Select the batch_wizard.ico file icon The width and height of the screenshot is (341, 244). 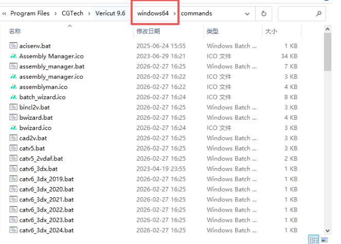13,97
